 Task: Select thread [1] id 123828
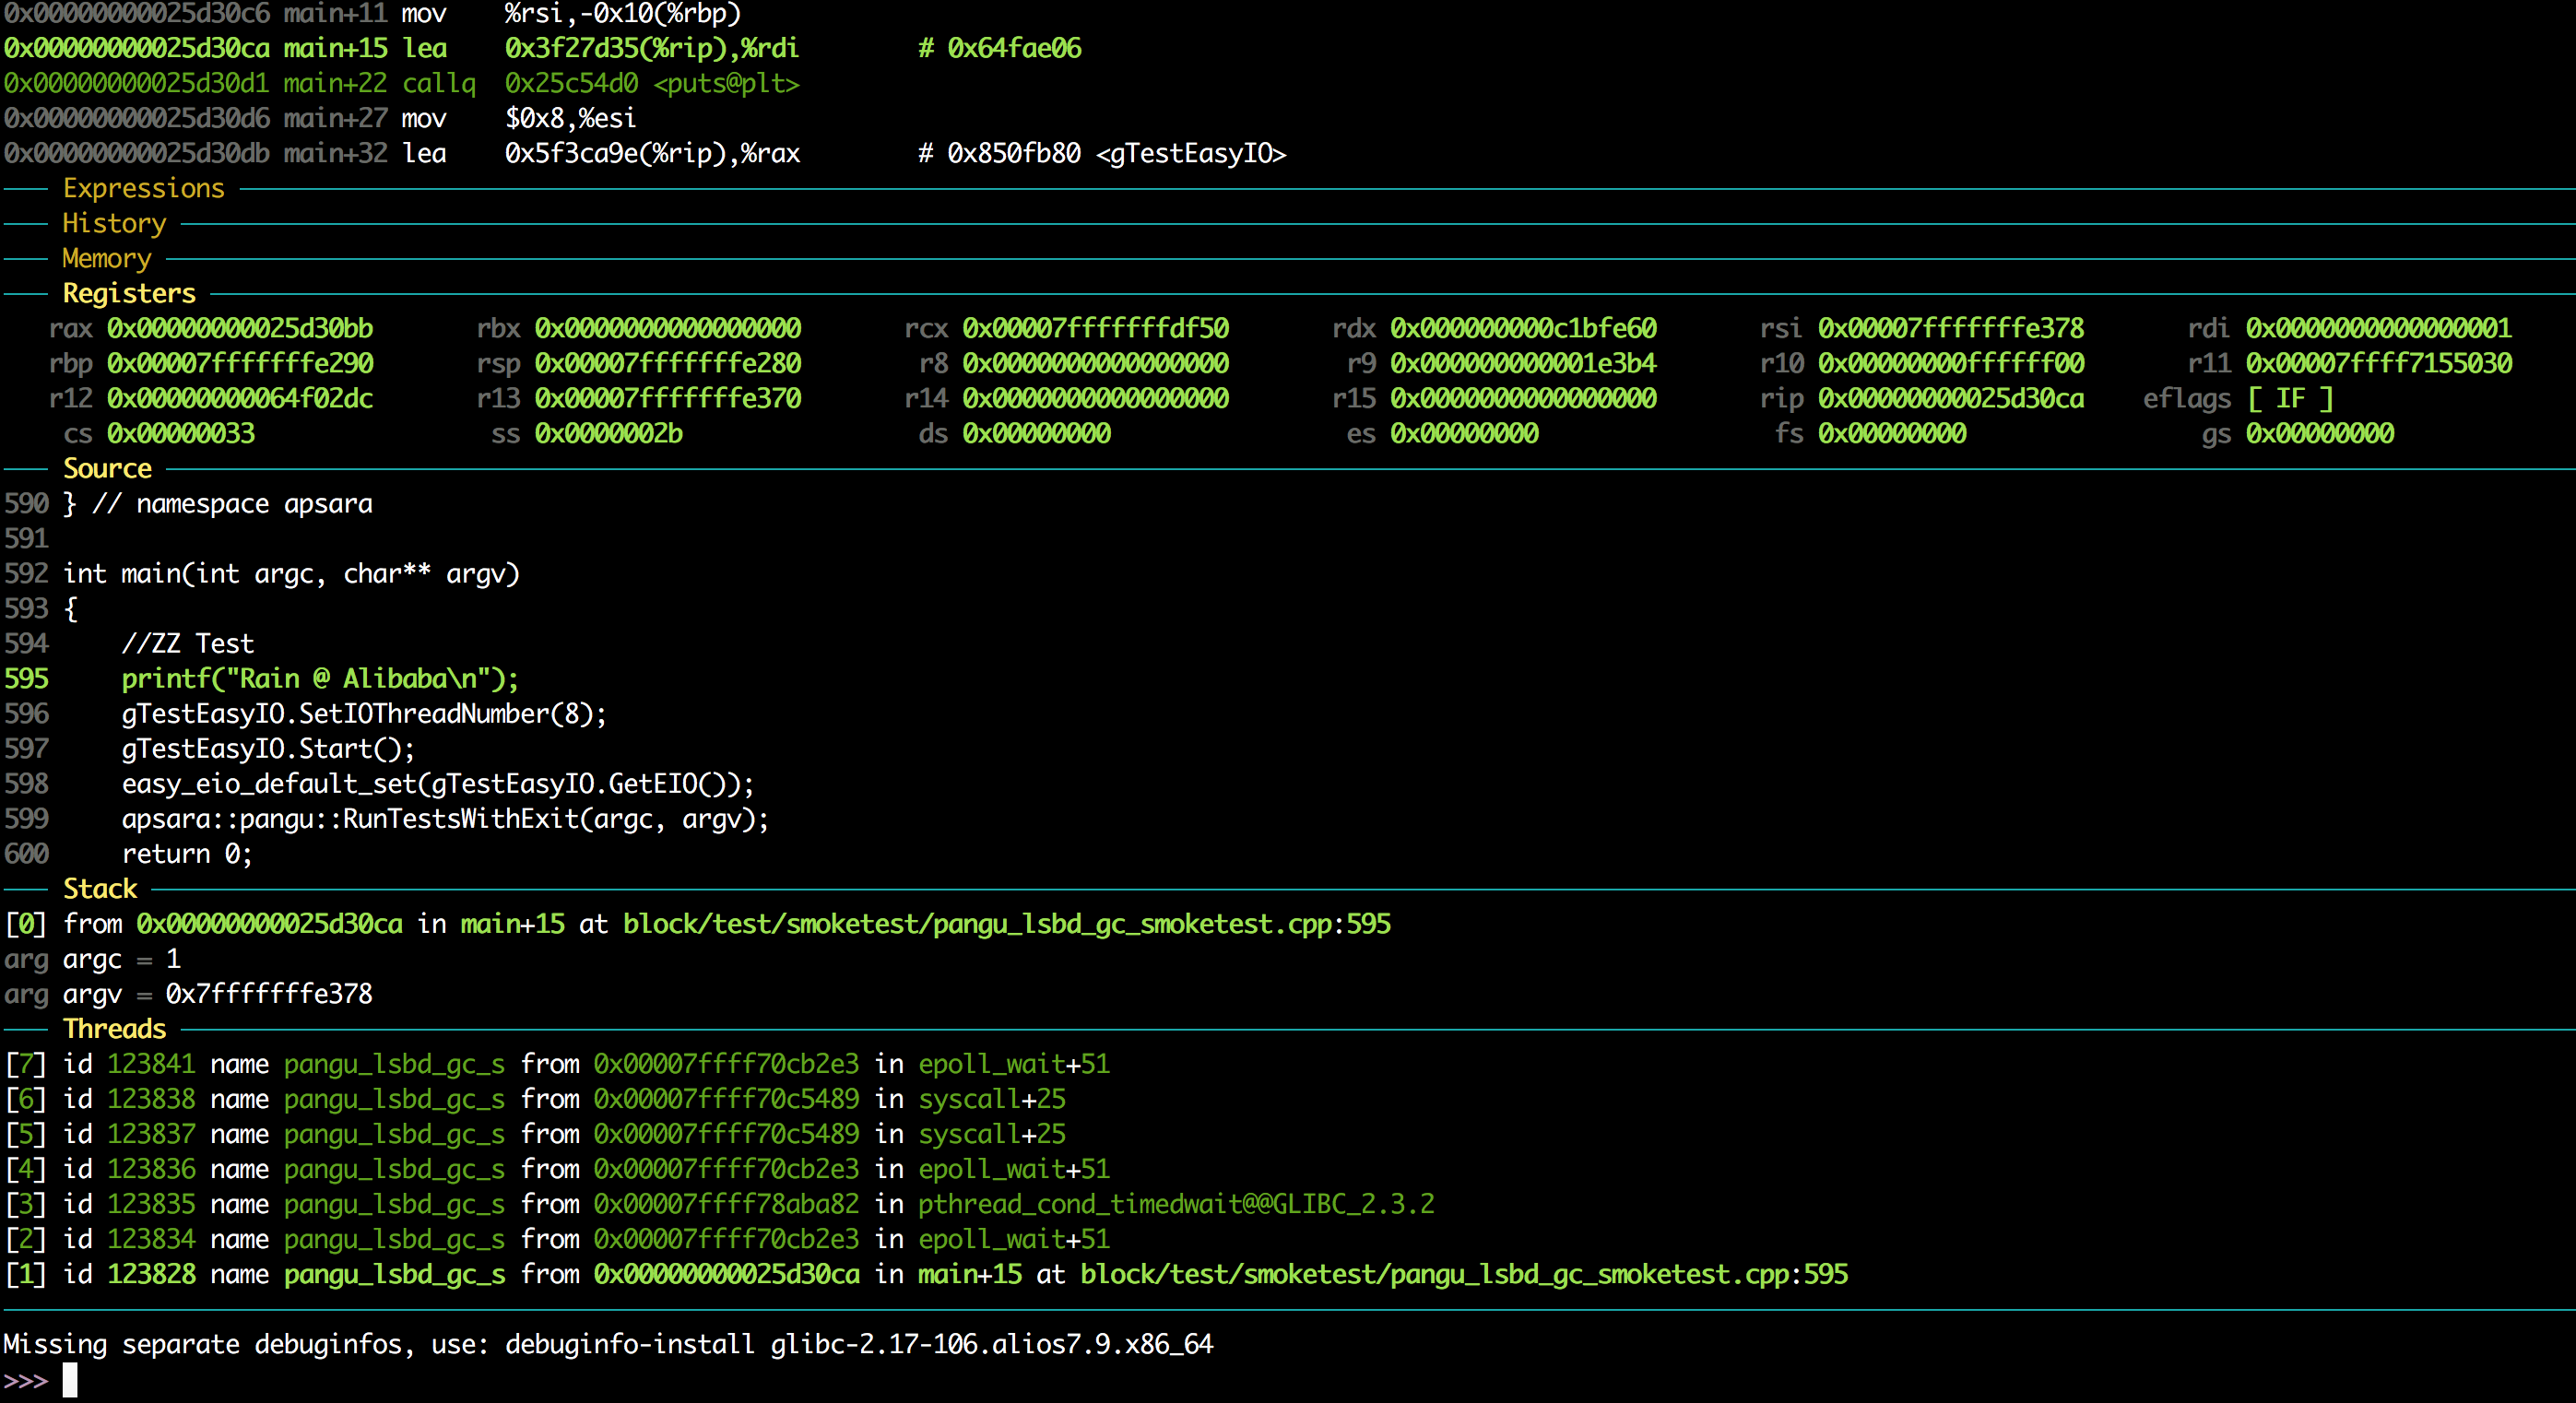tap(151, 1273)
